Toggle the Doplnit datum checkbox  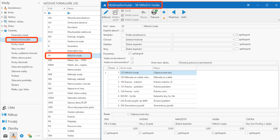pos(123,31)
